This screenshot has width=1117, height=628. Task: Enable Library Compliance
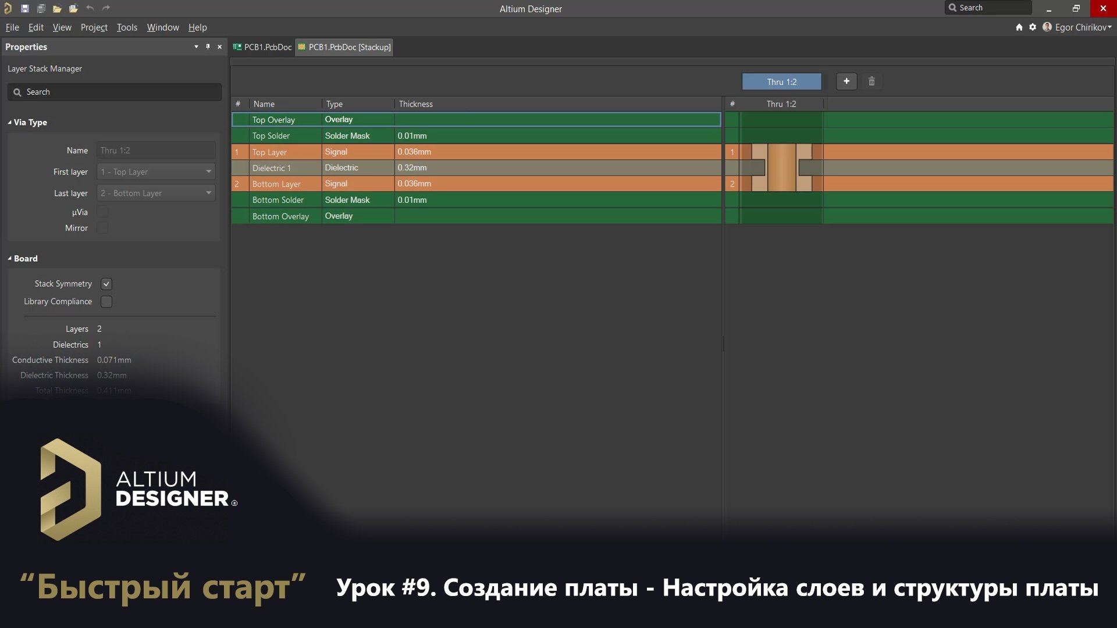click(106, 301)
